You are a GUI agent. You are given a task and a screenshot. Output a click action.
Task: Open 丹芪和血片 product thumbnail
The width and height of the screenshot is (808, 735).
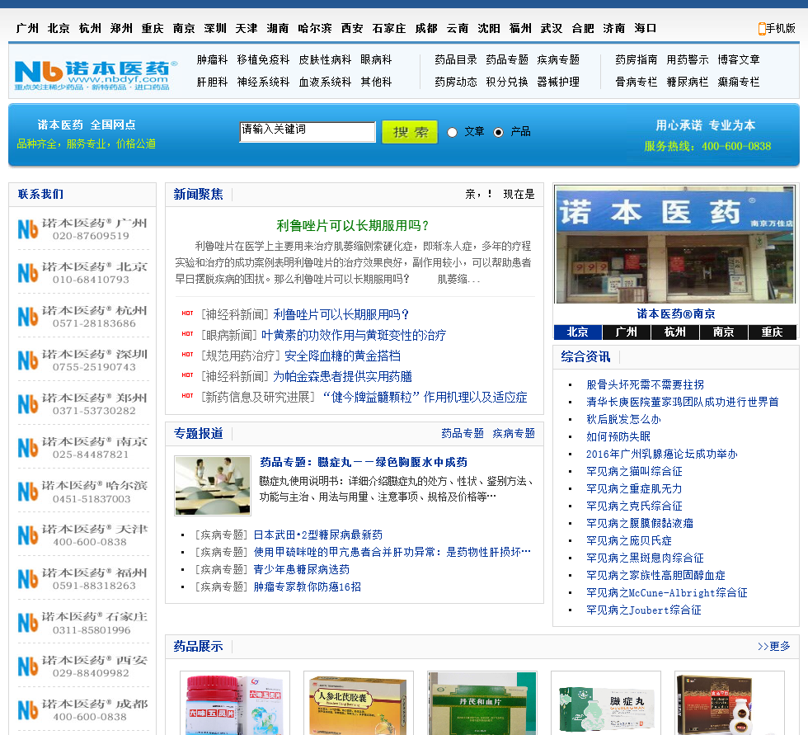(x=482, y=703)
